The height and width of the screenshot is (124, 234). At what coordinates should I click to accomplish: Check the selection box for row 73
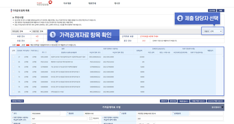[x=13, y=77]
